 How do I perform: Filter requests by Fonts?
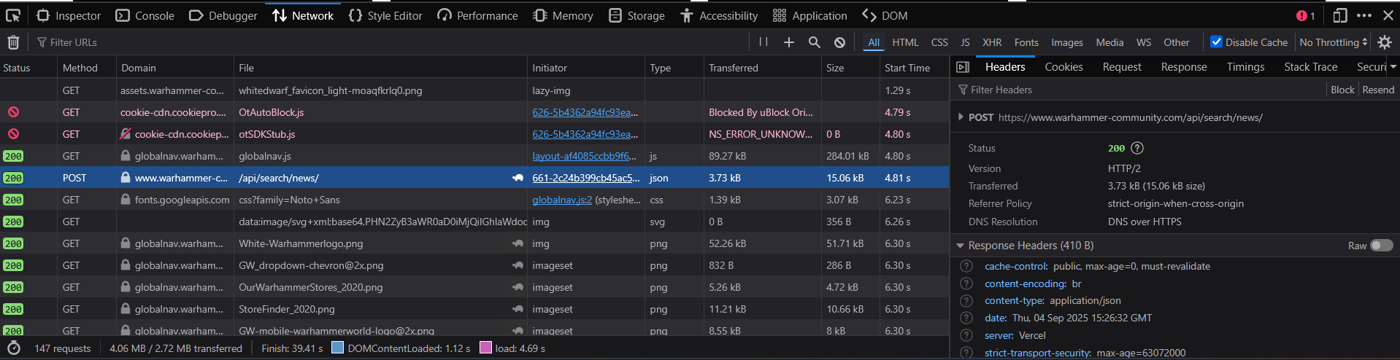pyautogui.click(x=1026, y=42)
